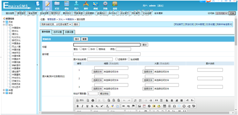This screenshot has width=238, height=115.
Task: Click the 颜色 (color) input field
Action: coord(123,49)
